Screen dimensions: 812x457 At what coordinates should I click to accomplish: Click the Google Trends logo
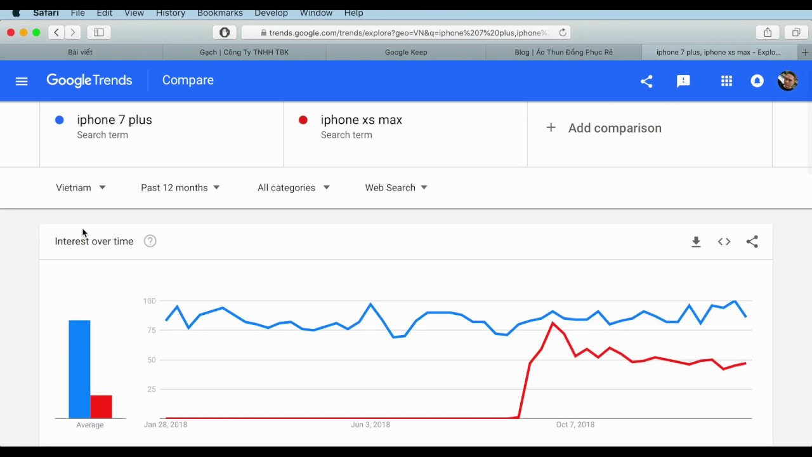[89, 81]
